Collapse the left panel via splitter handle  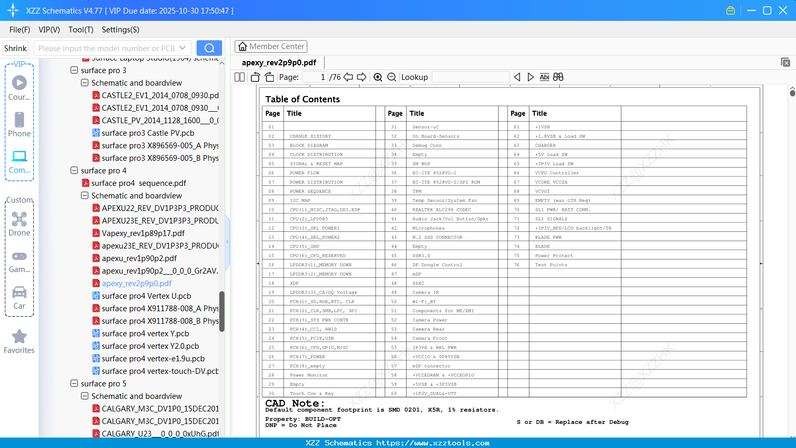(227, 242)
